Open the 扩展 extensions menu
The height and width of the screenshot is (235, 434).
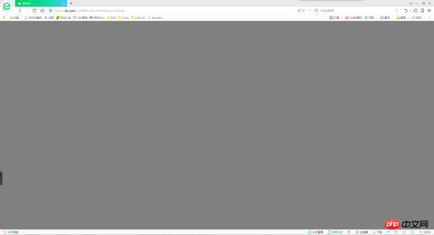point(336,17)
